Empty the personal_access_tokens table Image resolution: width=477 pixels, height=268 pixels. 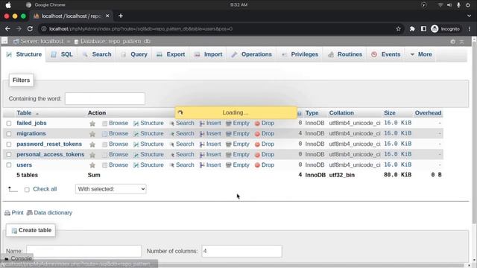pos(238,154)
